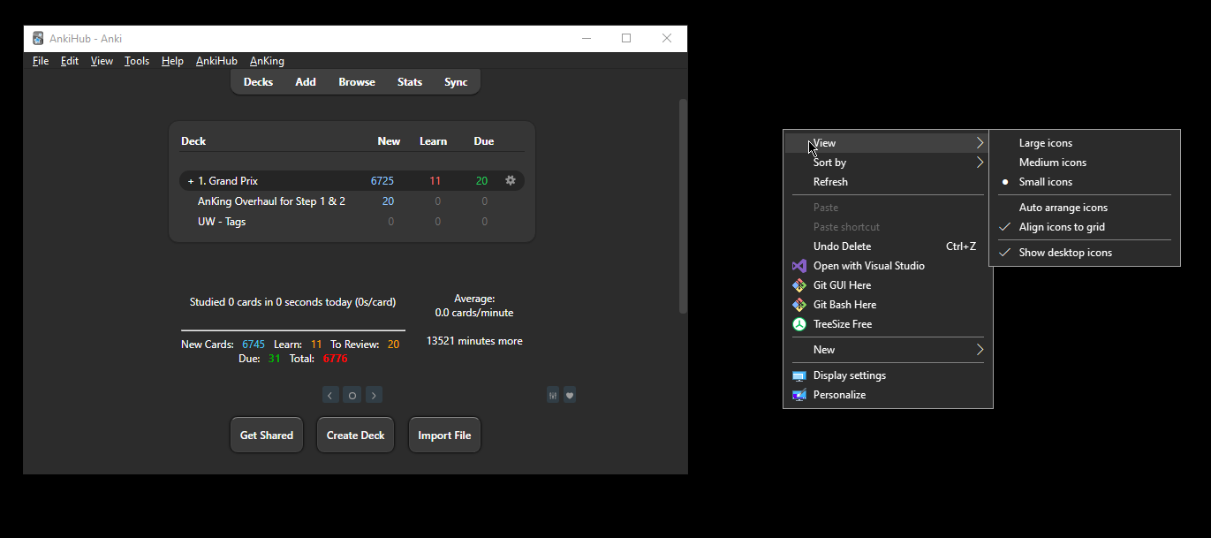The image size is (1211, 538).
Task: Open the AnKing Overhaul for Step 1 & 2 deck
Action: coord(271,201)
